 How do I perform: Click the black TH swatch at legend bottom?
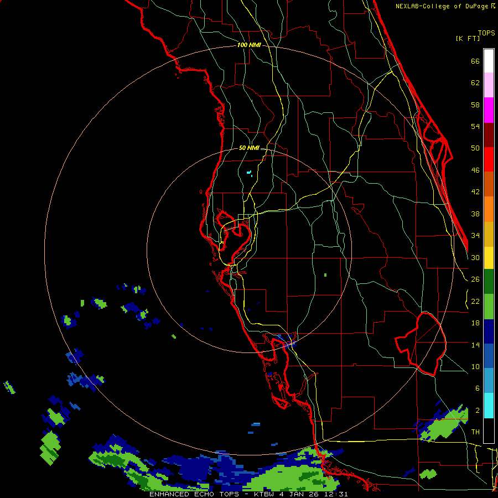[x=489, y=430]
